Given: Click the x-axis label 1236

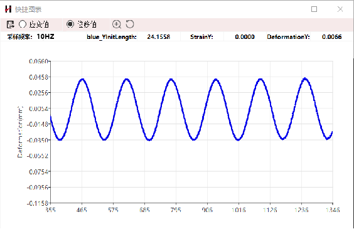Looking at the screenshot, I should coord(301,210).
